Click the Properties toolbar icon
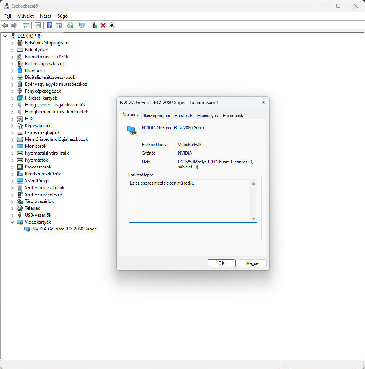This screenshot has height=369, width=365. [38, 25]
